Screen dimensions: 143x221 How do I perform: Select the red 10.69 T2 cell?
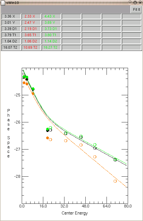coord(31,47)
